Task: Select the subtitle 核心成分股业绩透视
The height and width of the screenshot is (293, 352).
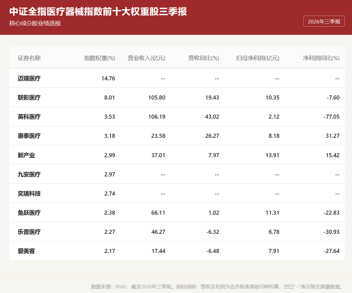Action: (x=35, y=23)
